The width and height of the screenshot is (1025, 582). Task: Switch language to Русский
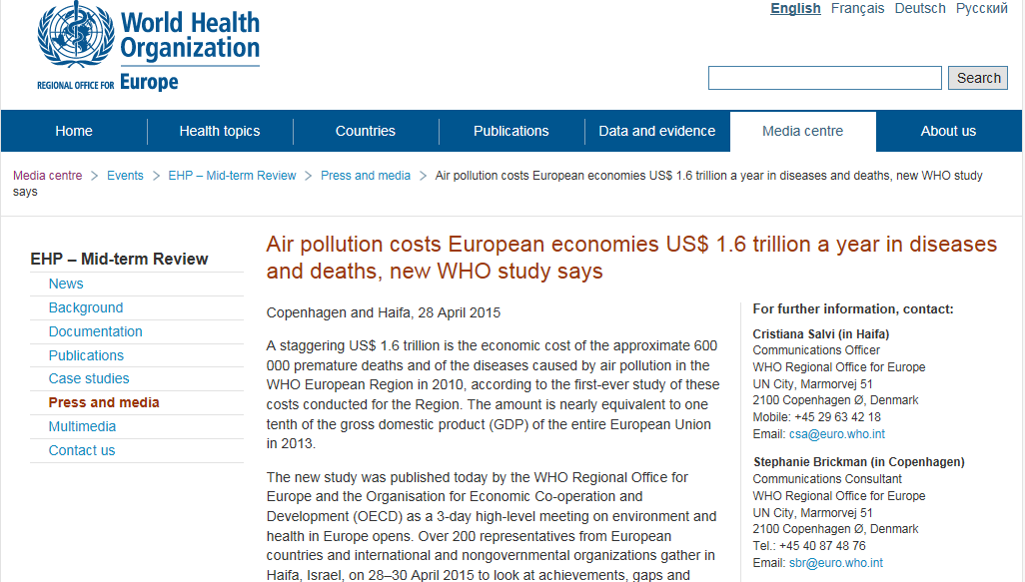[x=982, y=9]
